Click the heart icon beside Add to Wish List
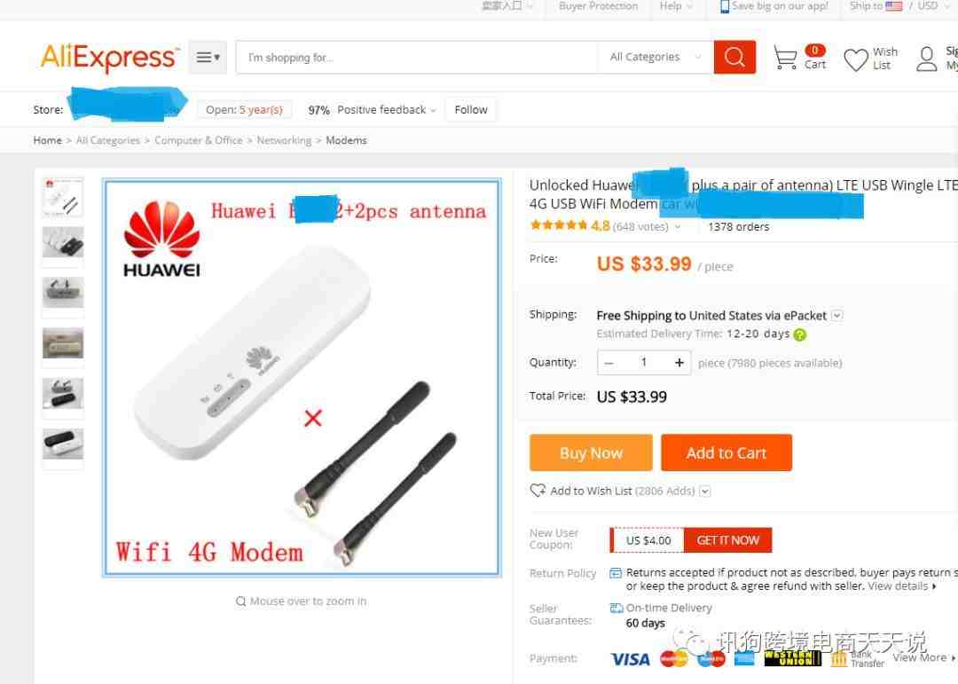The width and height of the screenshot is (958, 684). click(x=538, y=491)
